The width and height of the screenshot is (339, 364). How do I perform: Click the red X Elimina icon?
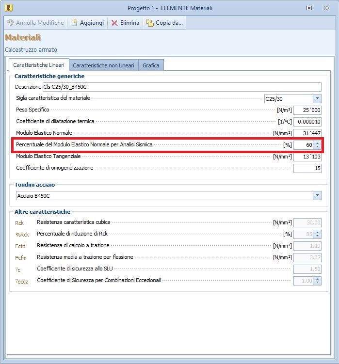[114, 23]
